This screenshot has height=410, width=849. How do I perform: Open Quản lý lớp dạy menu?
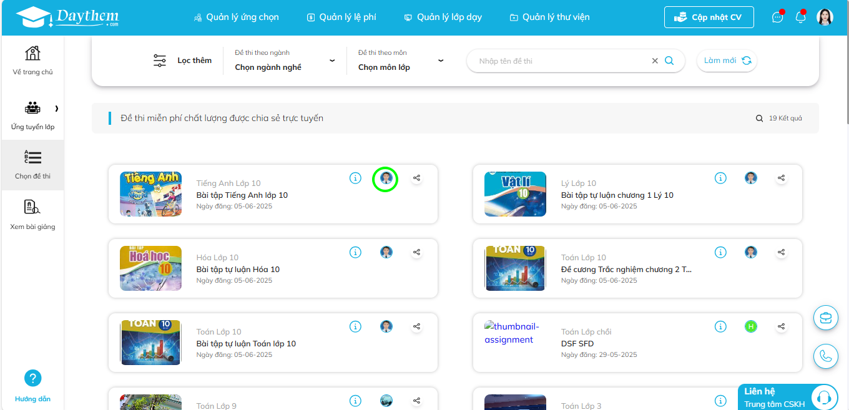coord(443,17)
